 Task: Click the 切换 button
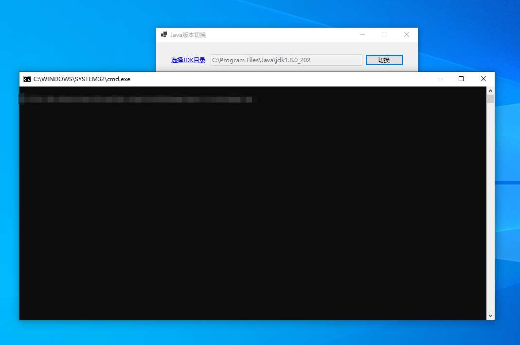384,60
